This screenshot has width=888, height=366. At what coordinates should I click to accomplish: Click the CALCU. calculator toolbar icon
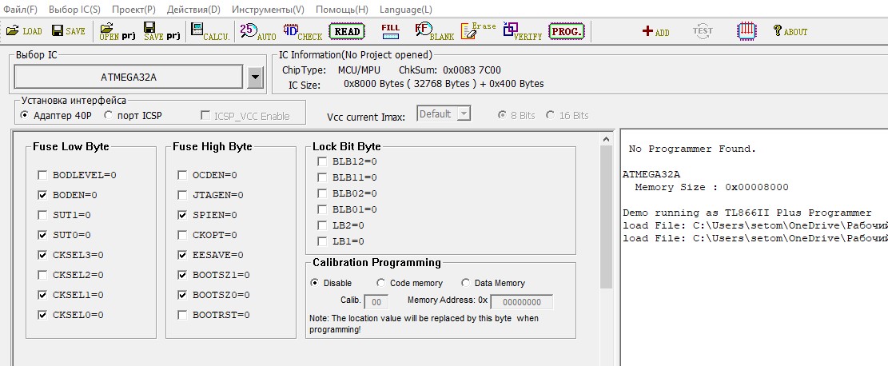210,32
